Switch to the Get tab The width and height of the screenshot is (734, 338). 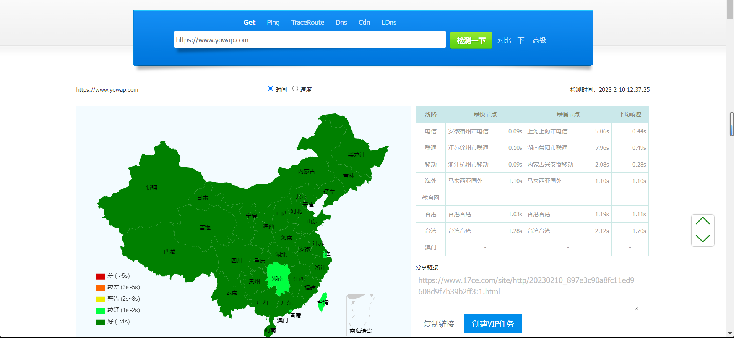(249, 23)
